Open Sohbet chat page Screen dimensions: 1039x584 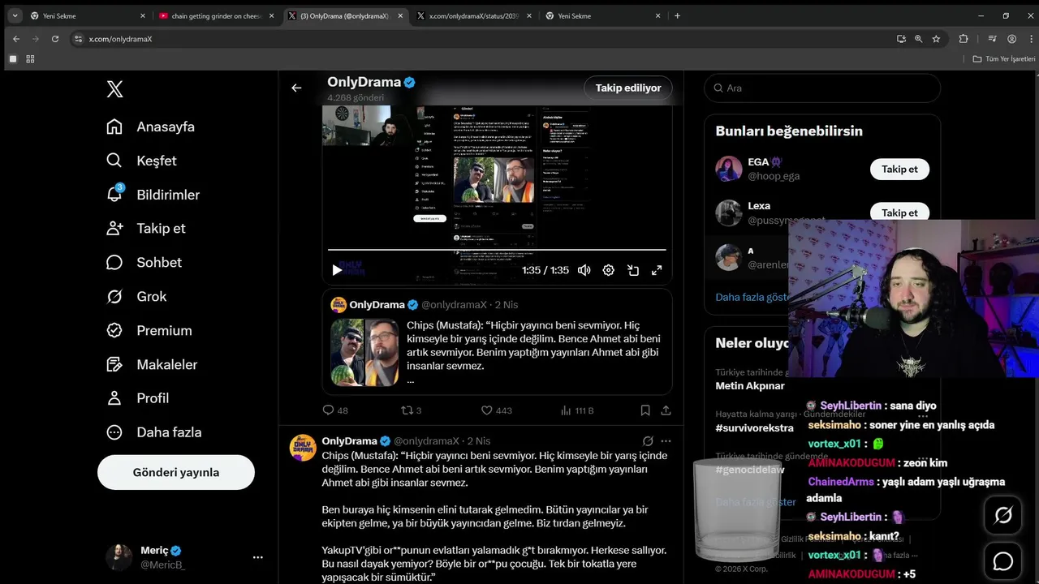pos(144,263)
